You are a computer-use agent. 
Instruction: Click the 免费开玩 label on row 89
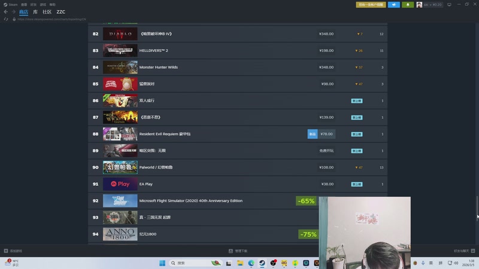(326, 151)
